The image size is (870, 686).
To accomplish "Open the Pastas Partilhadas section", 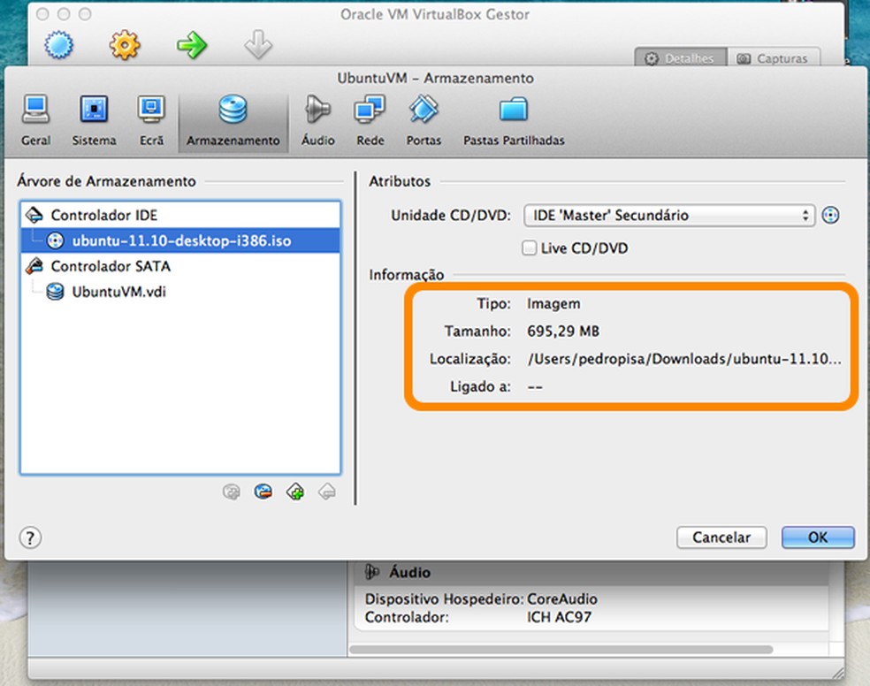I will tap(514, 120).
